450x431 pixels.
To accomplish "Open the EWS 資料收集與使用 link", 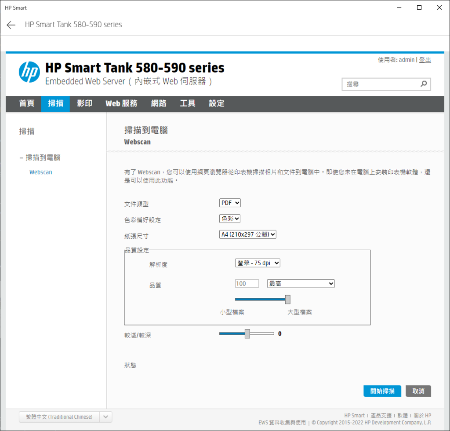I will pyautogui.click(x=282, y=422).
